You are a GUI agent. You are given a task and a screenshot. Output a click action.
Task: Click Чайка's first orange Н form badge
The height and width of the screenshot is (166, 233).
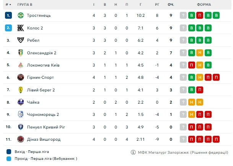coord(191,102)
